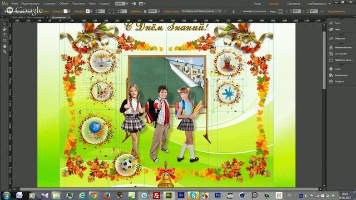Open the Эффекты effects link
Image resolution: width=356 pixels, height=200 pixels.
click(x=136, y=11)
